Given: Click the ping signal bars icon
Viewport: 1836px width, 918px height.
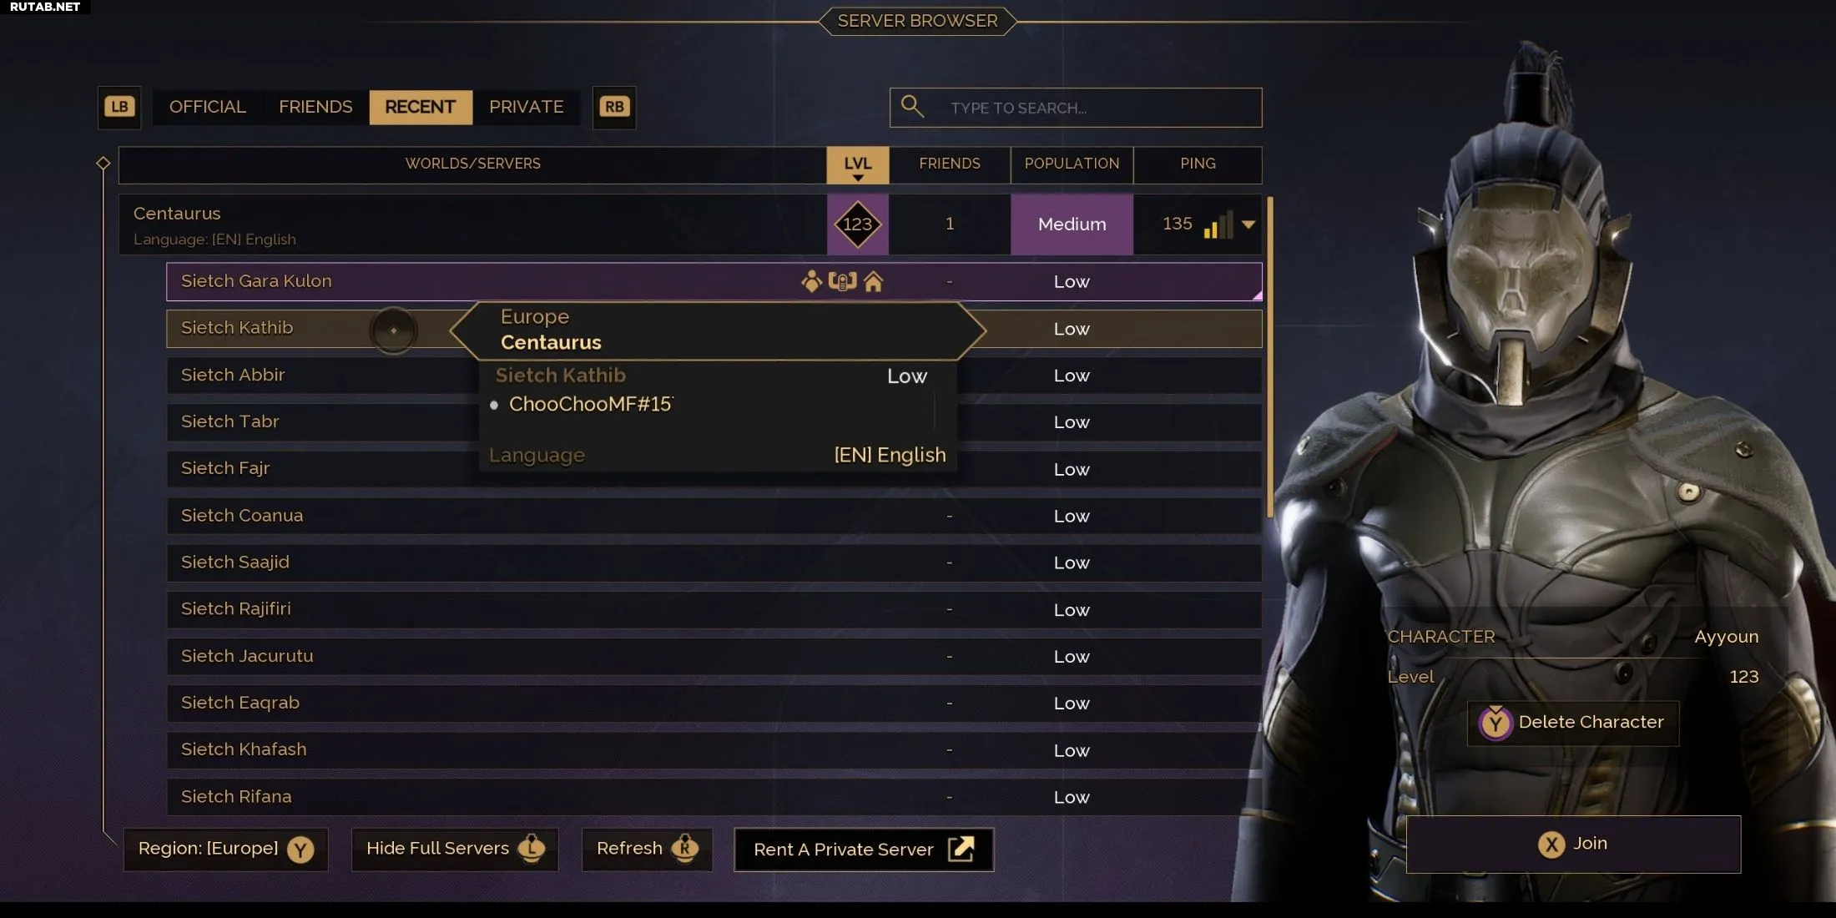Looking at the screenshot, I should coord(1218,224).
